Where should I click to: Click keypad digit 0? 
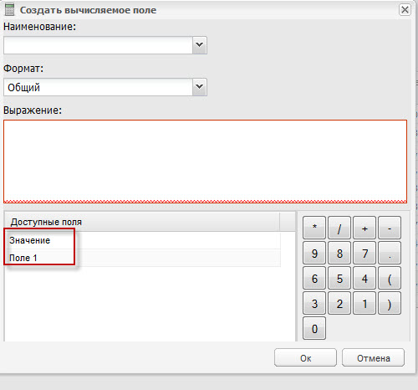tap(314, 328)
